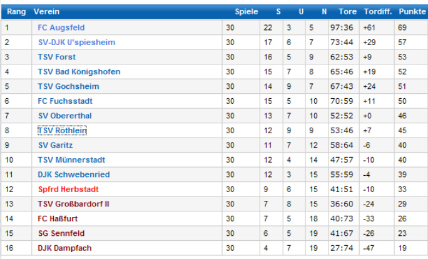Open SV Garitz team page

coord(57,145)
